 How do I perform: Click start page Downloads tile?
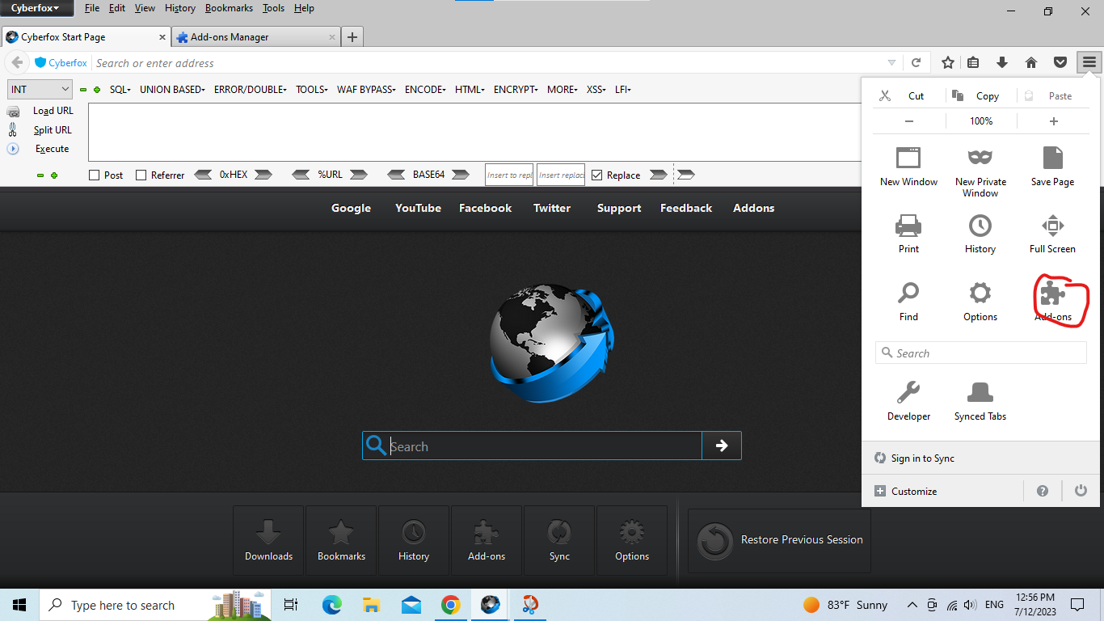tap(268, 540)
